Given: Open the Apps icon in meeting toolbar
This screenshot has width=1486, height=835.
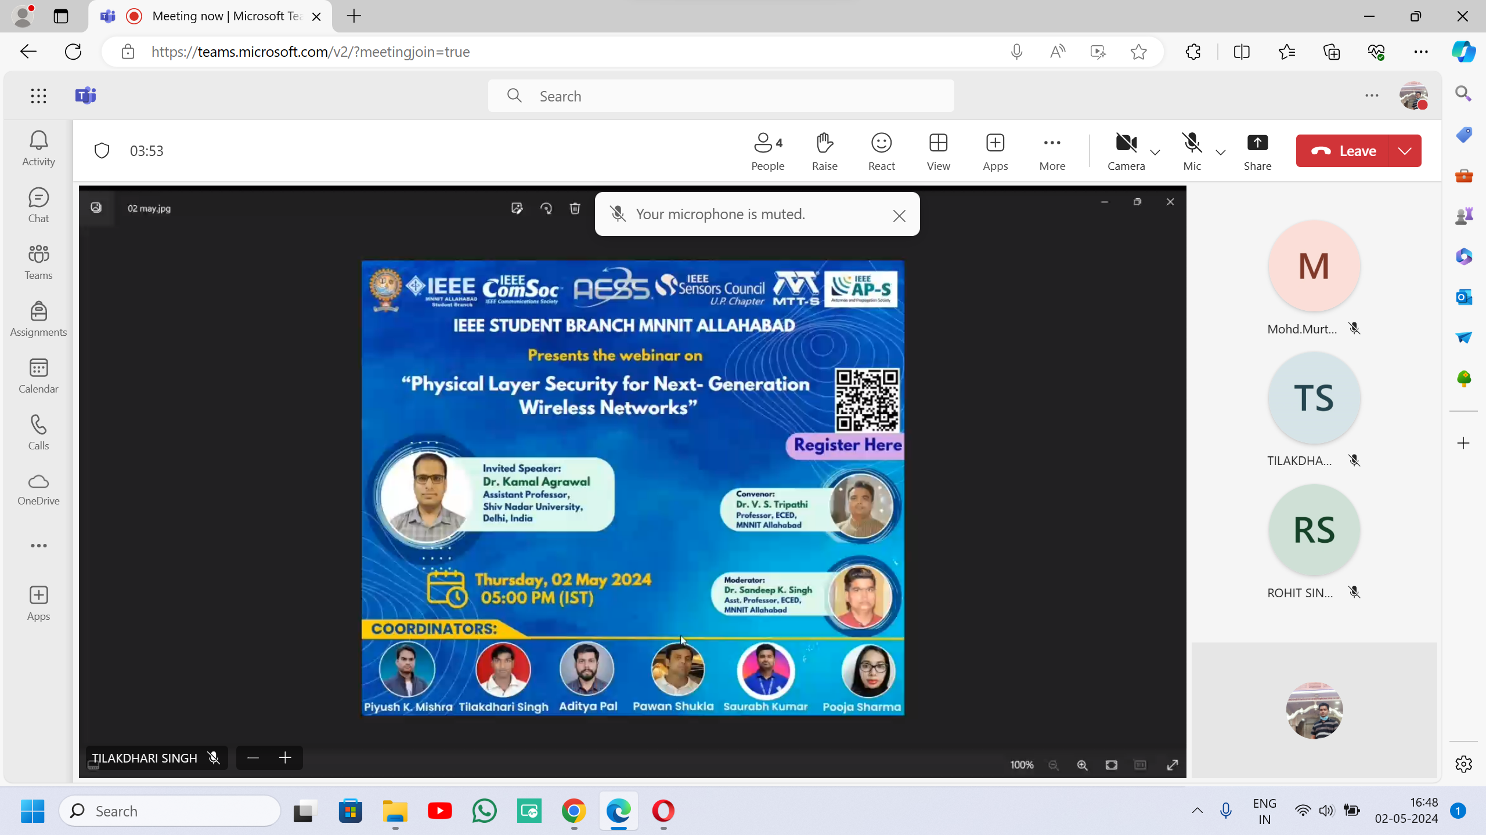Looking at the screenshot, I should [995, 151].
